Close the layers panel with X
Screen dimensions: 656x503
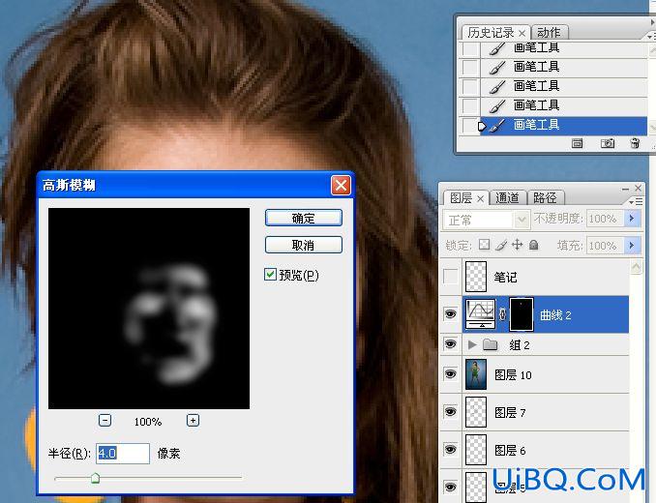click(x=638, y=189)
